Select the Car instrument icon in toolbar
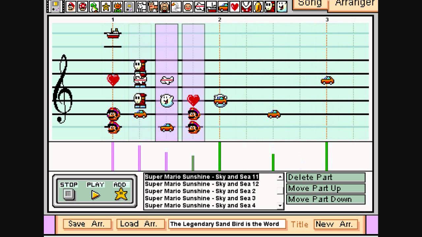 [223, 7]
